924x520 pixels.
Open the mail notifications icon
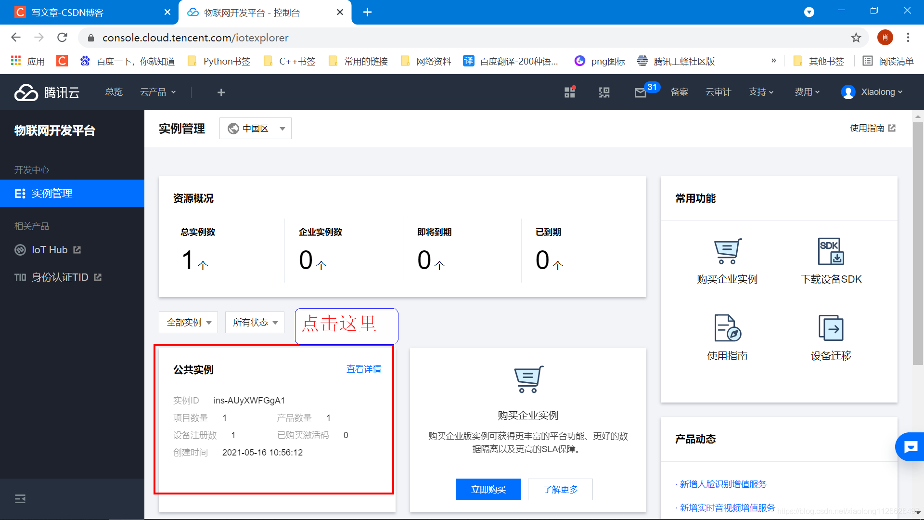pos(640,92)
